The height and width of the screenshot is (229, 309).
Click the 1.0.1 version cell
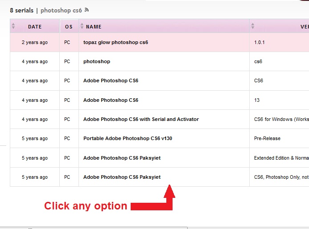[x=260, y=43]
